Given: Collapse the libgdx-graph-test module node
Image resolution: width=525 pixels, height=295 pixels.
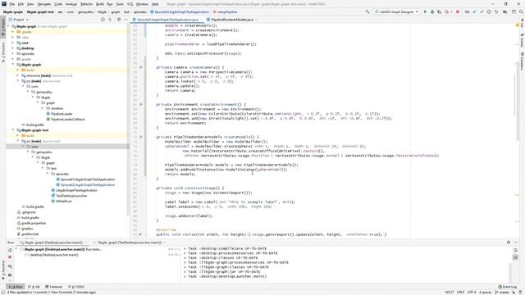Looking at the screenshot, I should click(x=13, y=130).
